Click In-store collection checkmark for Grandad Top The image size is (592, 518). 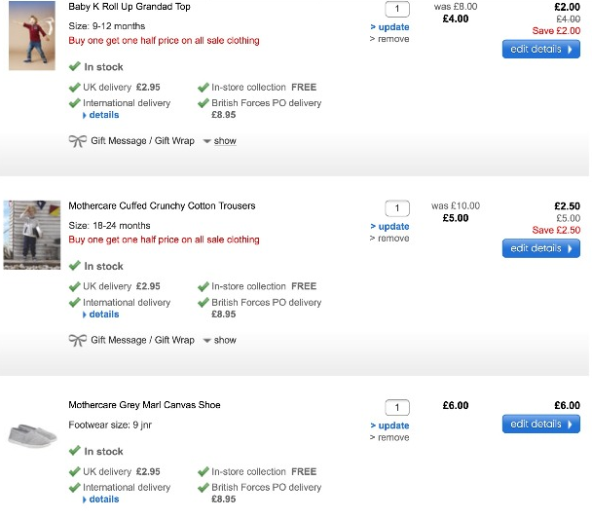[x=203, y=88]
